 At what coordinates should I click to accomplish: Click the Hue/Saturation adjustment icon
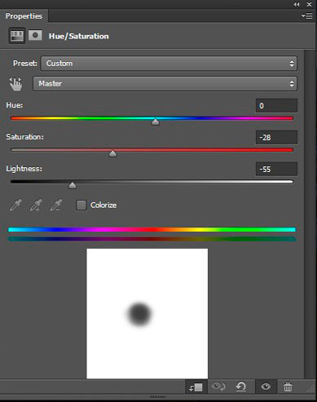17,36
